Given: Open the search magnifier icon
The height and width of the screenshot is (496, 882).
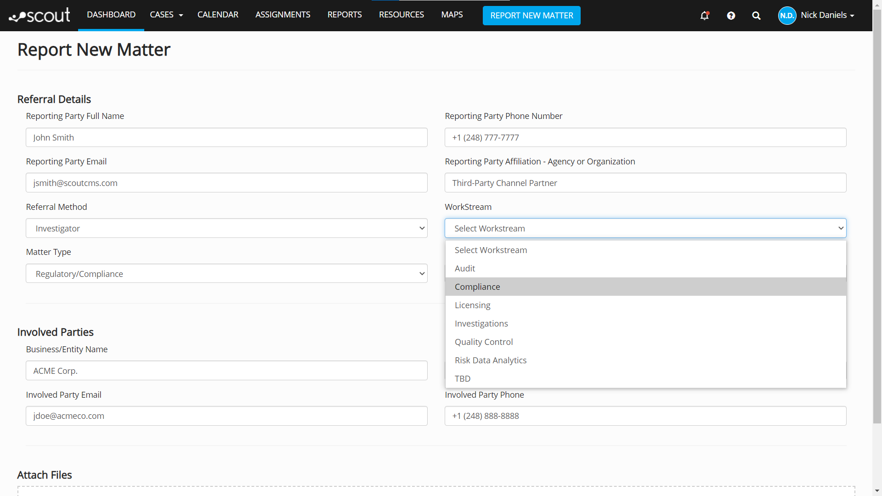Looking at the screenshot, I should click(x=756, y=16).
